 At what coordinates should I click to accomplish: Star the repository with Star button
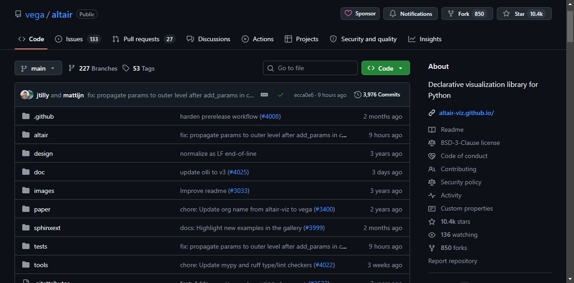(524, 14)
